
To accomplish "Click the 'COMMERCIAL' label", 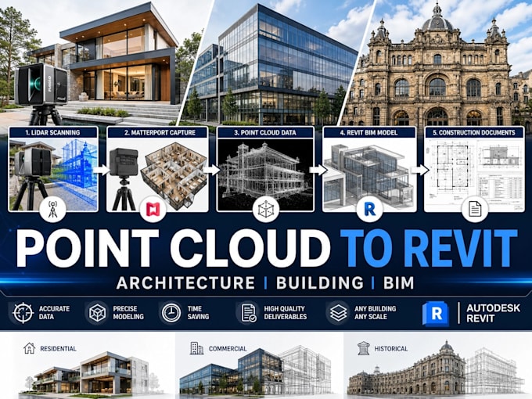I will (x=228, y=348).
